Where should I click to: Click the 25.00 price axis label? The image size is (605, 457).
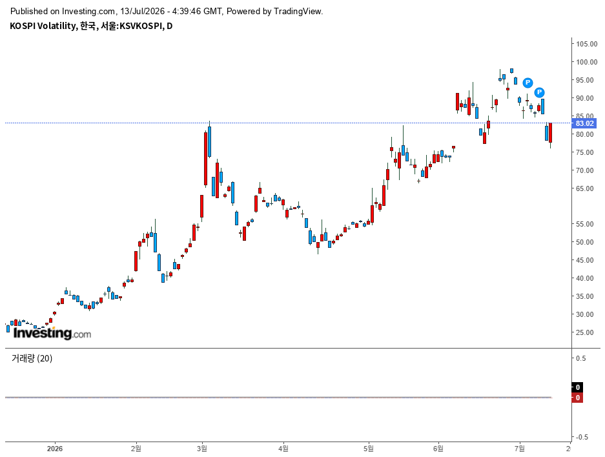pyautogui.click(x=585, y=332)
